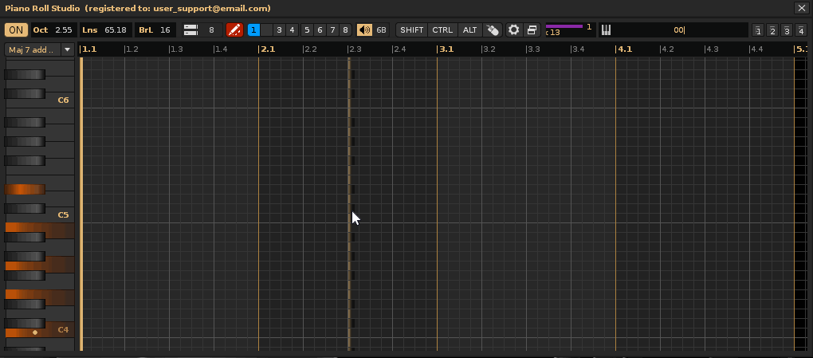Click the window layout icon beside gear

click(532, 30)
